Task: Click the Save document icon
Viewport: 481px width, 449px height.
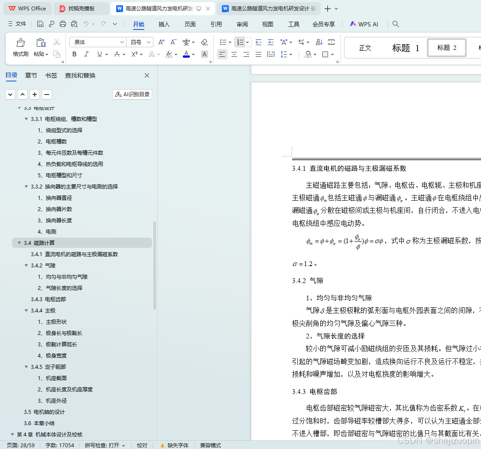Action: (x=40, y=24)
